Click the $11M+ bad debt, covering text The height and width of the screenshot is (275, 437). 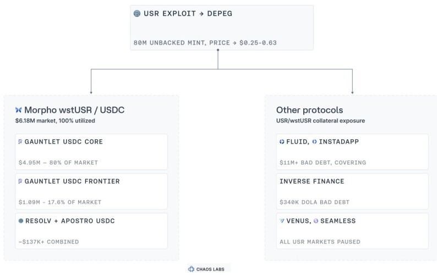coord(323,162)
